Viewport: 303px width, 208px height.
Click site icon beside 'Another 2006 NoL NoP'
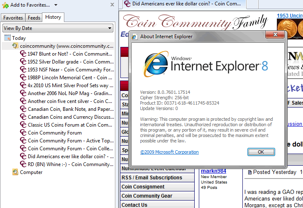pyautogui.click(x=23, y=93)
